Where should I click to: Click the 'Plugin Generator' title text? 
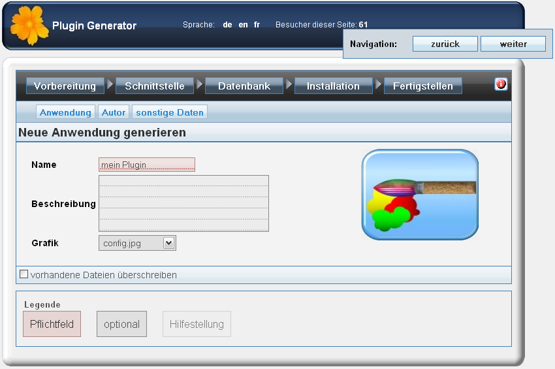pos(94,25)
